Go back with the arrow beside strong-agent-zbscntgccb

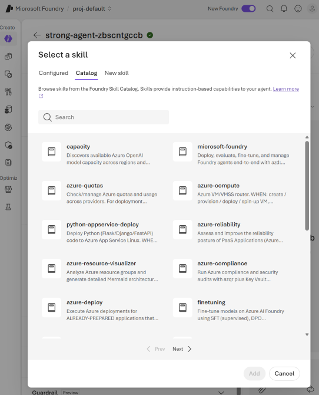pyautogui.click(x=37, y=35)
